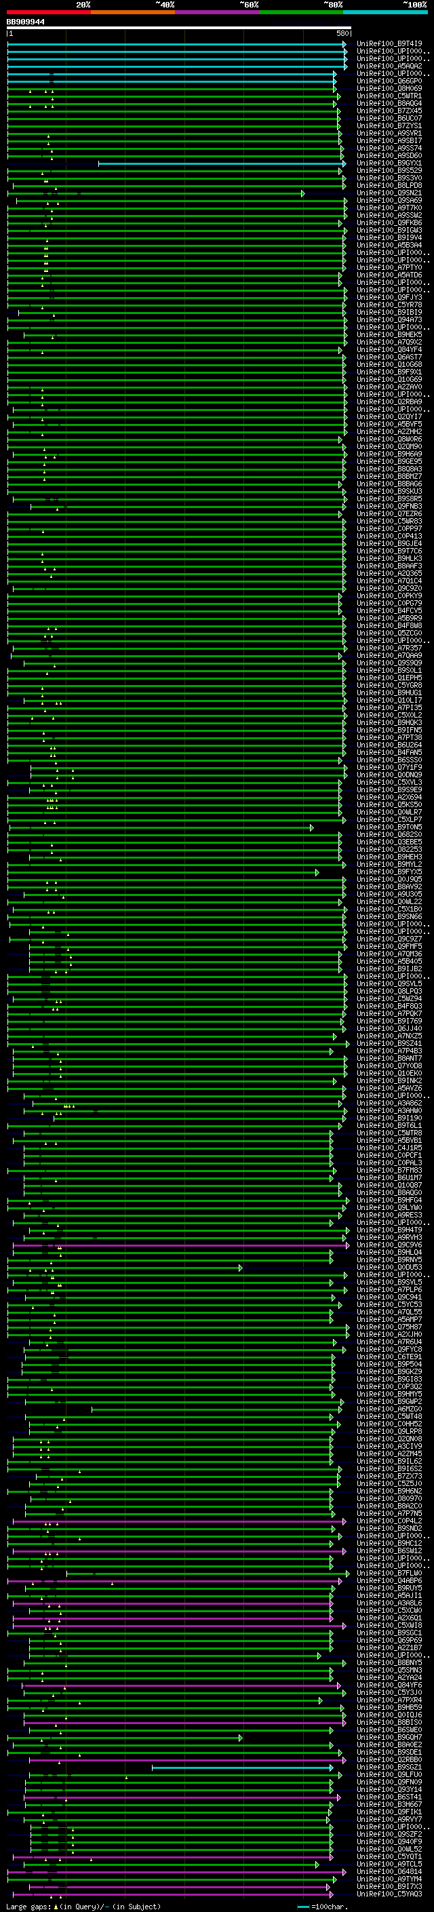Open hit UniRef100_B7FLW0
Viewport: 434px width, 1912px height.
coord(389,1573)
